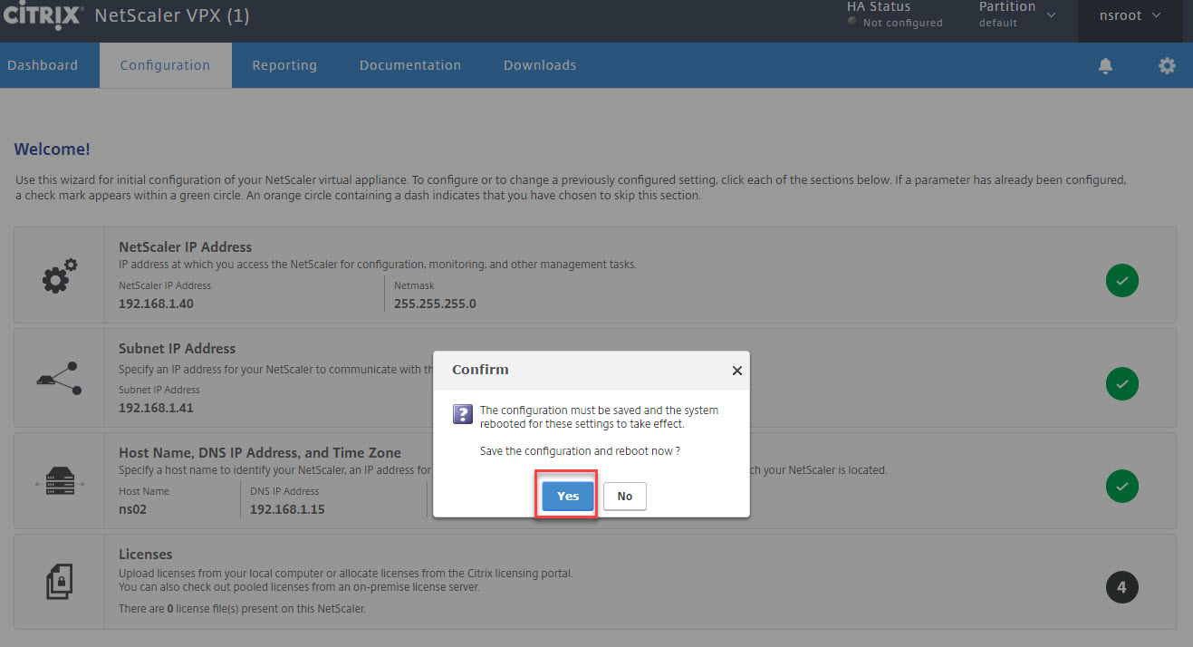Image resolution: width=1193 pixels, height=647 pixels.
Task: Click the host name value ns02
Action: coord(132,509)
